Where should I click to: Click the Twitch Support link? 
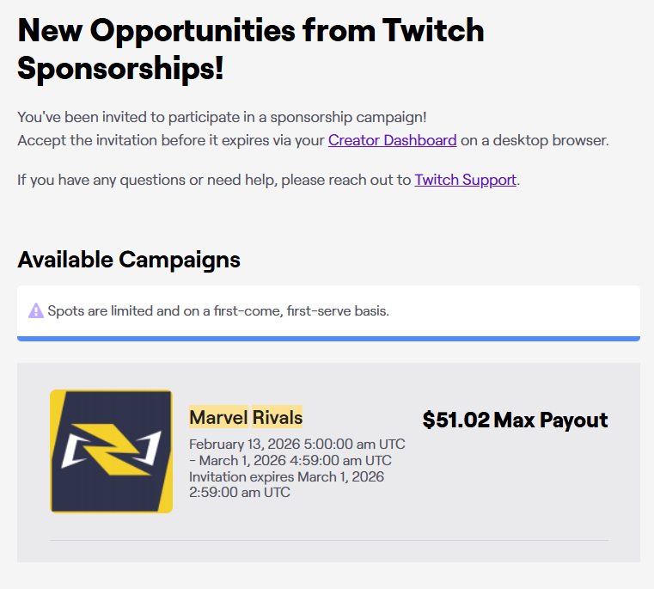[465, 180]
